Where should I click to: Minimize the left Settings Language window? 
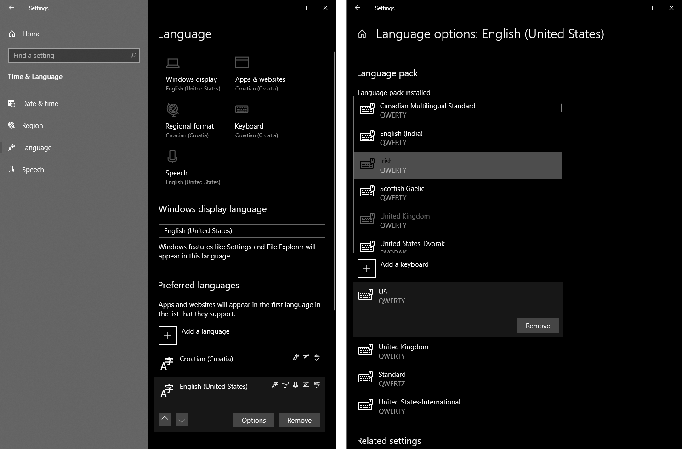(283, 8)
